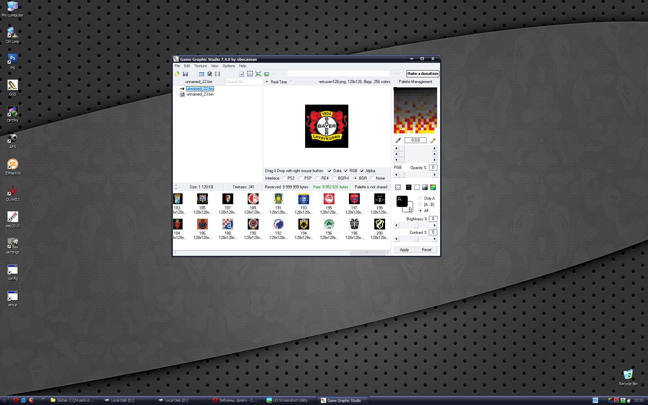This screenshot has height=405, width=648.
Task: Click the Search file input field
Action: pyautogui.click(x=243, y=82)
